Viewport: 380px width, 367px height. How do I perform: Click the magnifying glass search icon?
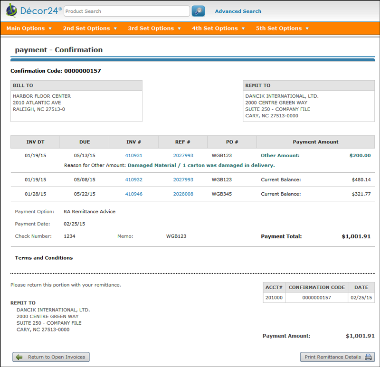pos(198,11)
